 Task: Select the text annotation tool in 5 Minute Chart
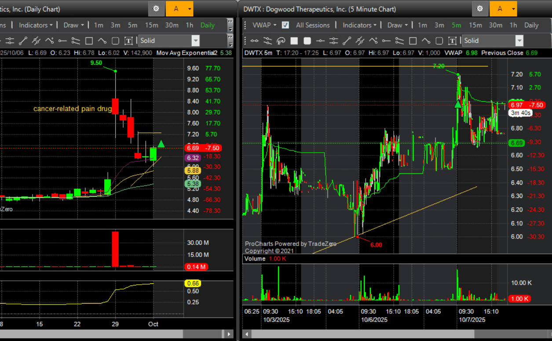pos(452,41)
